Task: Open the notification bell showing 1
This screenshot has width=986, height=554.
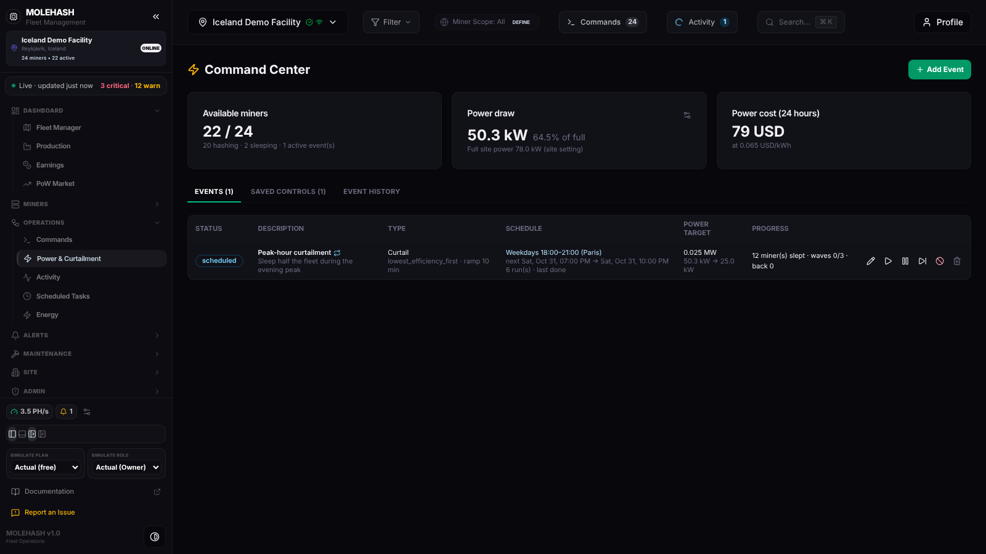Action: tap(67, 412)
